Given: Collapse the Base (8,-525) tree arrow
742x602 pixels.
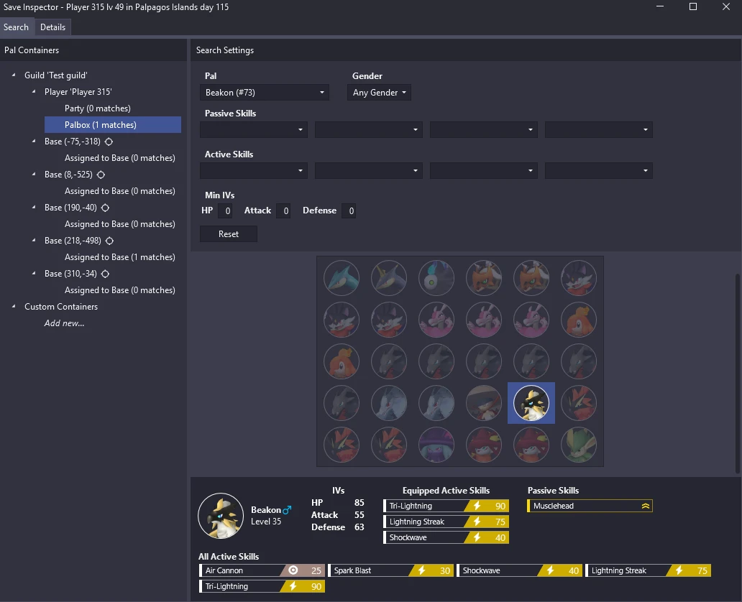Looking at the screenshot, I should pyautogui.click(x=34, y=174).
